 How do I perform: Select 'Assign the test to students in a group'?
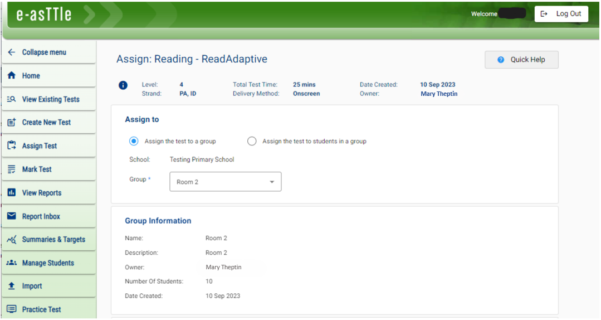[252, 141]
